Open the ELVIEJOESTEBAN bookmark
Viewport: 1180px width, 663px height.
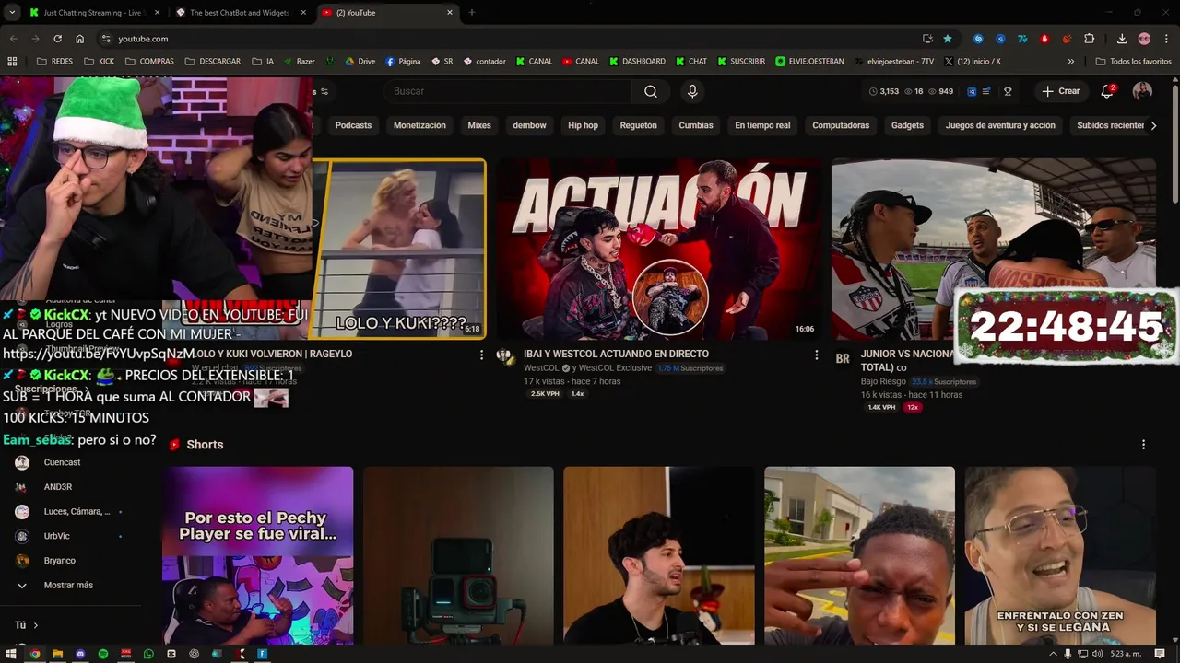pyautogui.click(x=809, y=62)
